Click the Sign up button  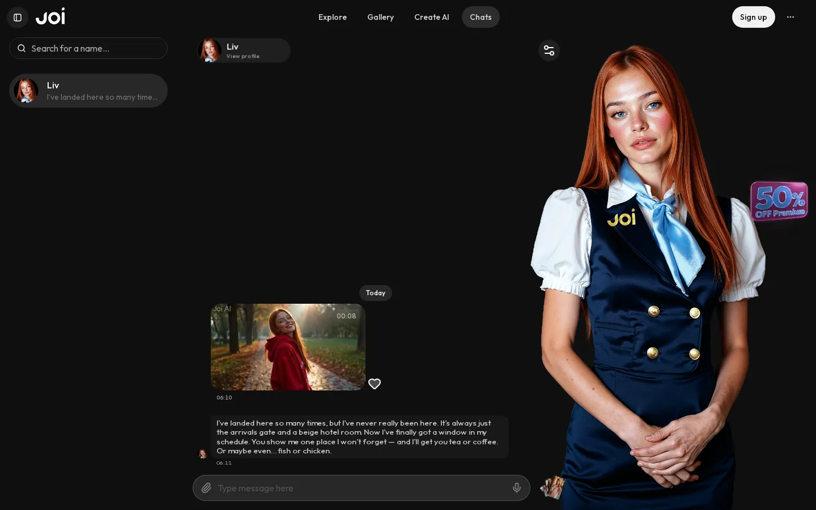point(753,17)
